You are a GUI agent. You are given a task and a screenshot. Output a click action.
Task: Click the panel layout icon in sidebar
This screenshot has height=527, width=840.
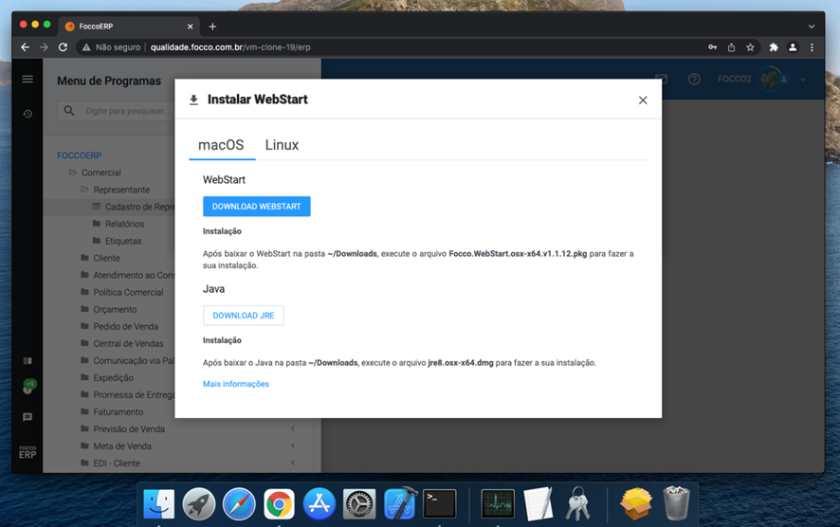click(x=27, y=360)
